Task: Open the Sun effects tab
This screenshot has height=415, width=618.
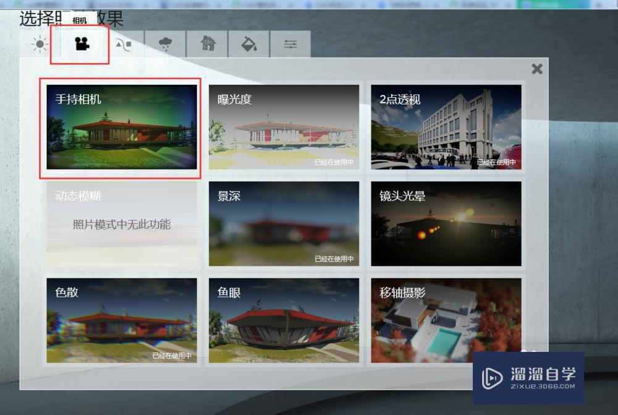Action: [x=40, y=44]
